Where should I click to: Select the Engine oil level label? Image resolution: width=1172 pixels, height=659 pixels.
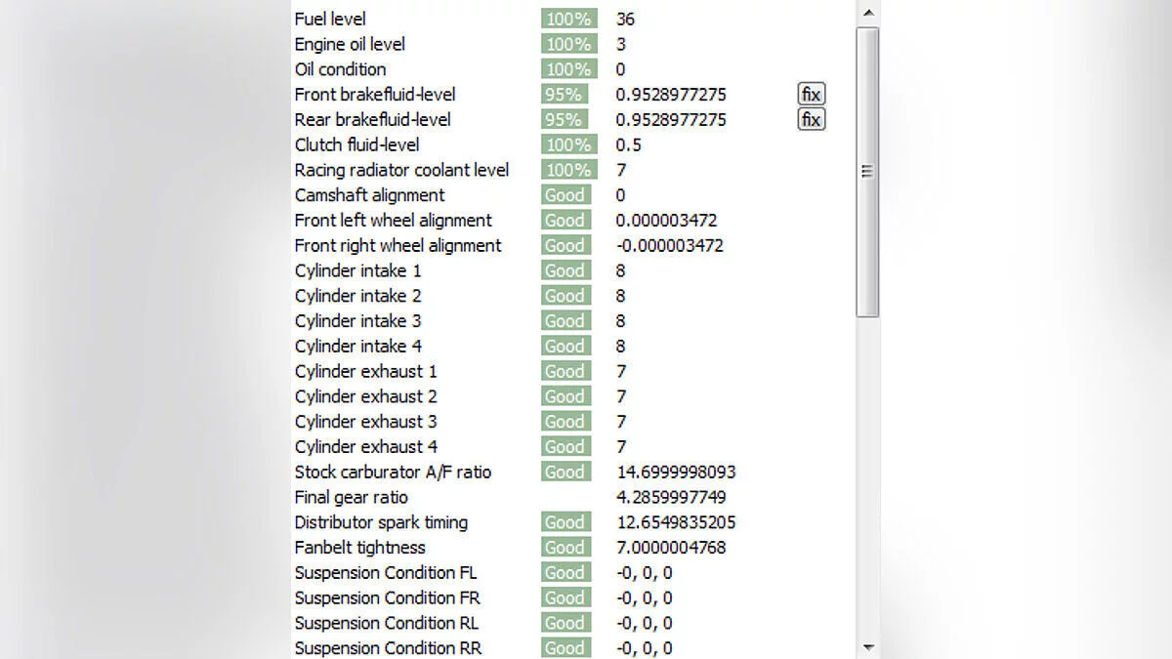[x=350, y=44]
